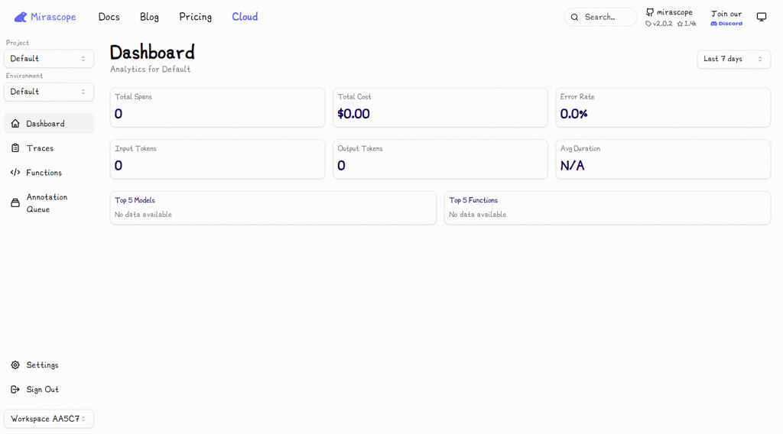This screenshot has width=783, height=434.
Task: Expand the Workspace AA5C7 switcher
Action: 49,419
